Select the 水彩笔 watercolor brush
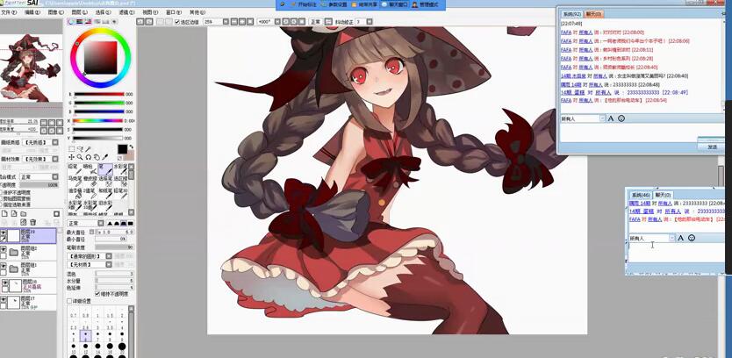The height and width of the screenshot is (358, 732). (x=120, y=169)
